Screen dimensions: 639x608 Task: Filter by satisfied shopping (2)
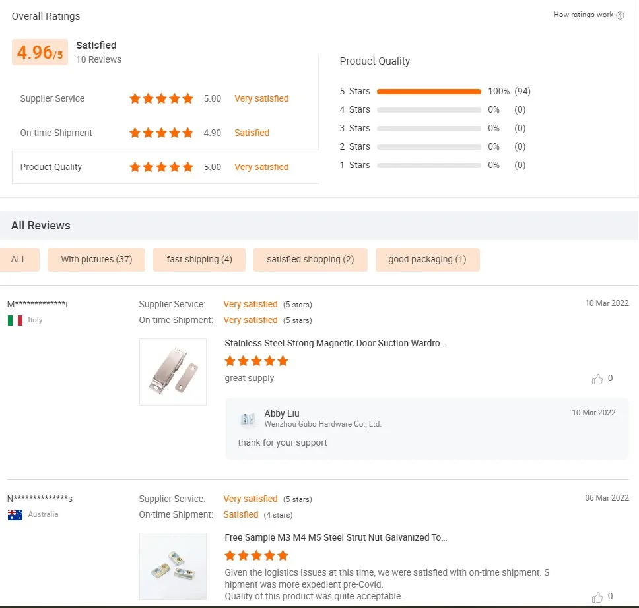tap(310, 260)
